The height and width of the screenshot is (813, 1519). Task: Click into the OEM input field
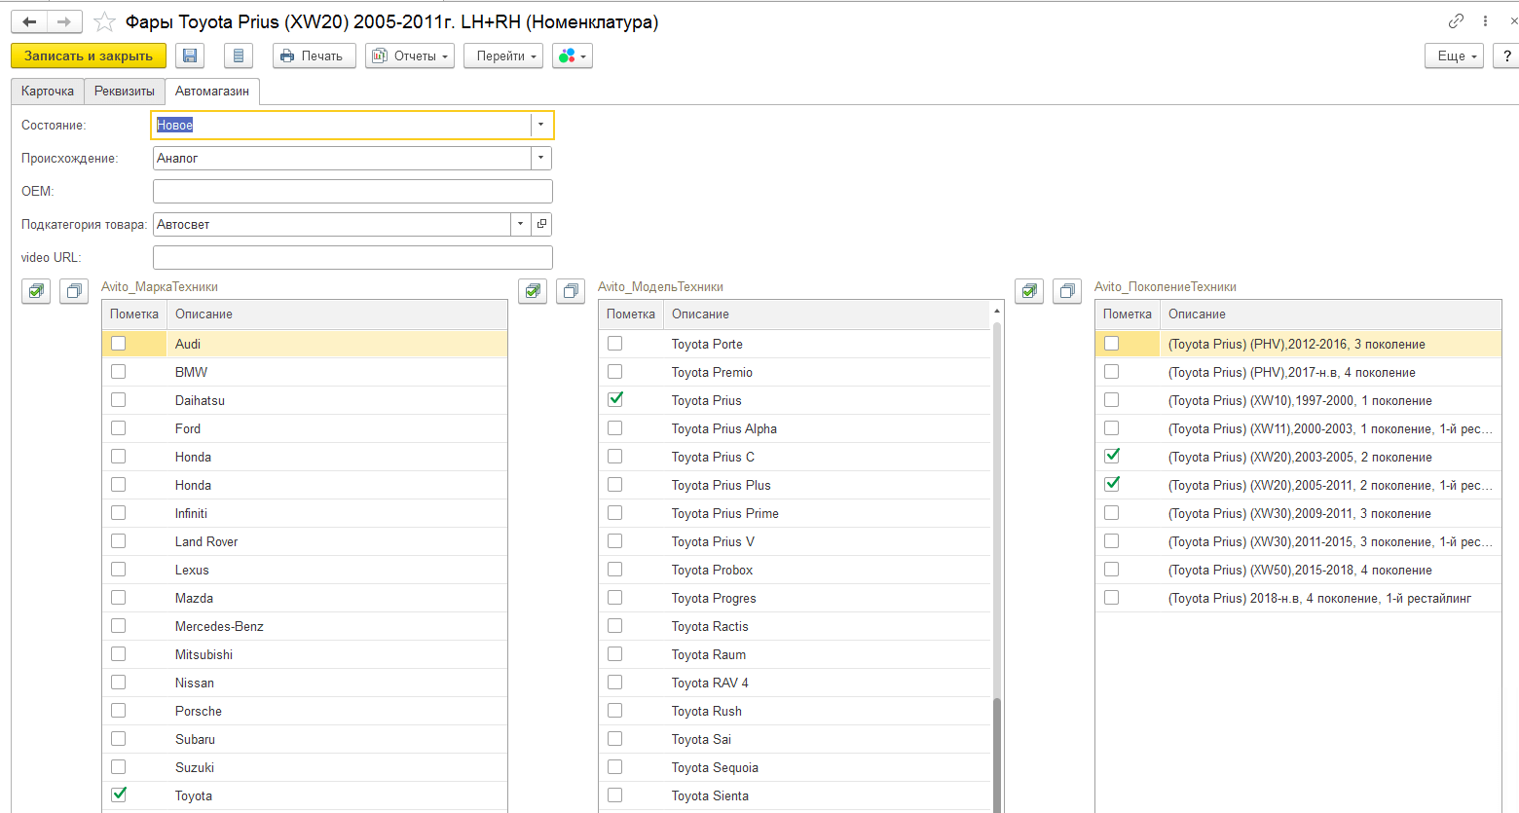point(352,192)
